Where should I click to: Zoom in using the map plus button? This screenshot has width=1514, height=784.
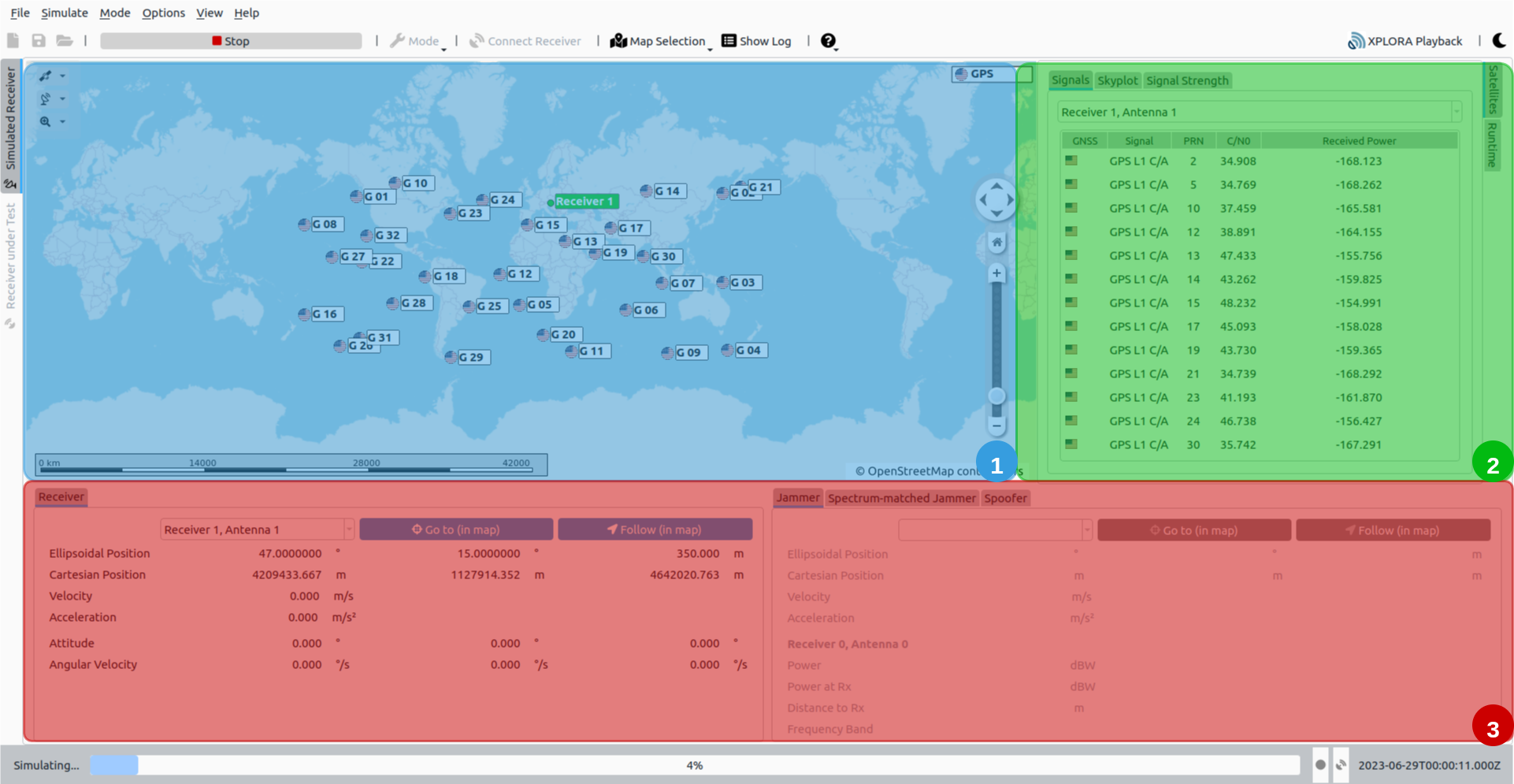coord(996,273)
